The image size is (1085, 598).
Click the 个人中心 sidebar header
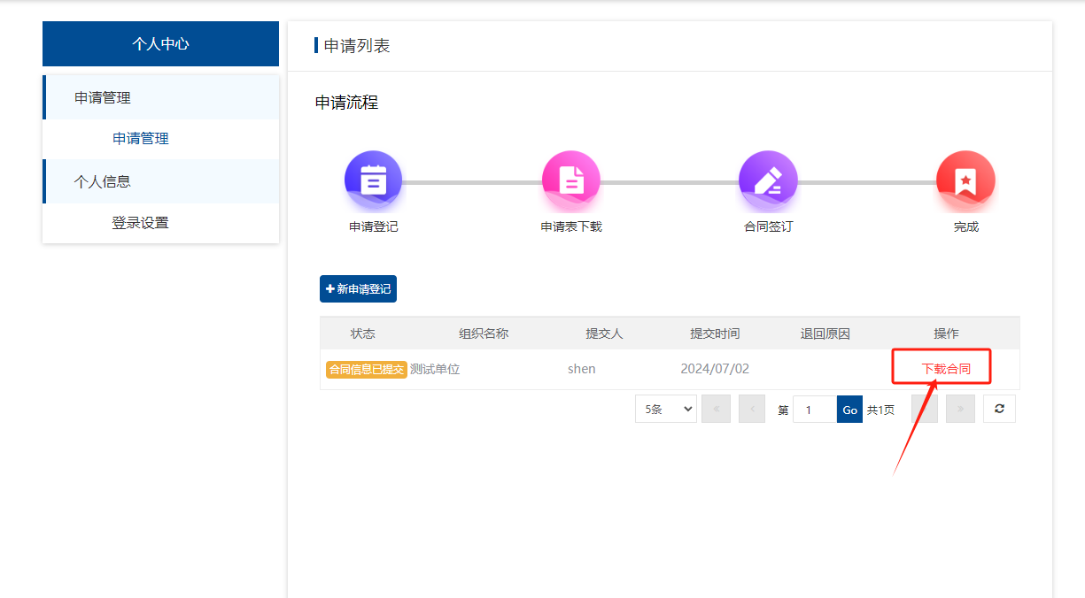point(160,43)
